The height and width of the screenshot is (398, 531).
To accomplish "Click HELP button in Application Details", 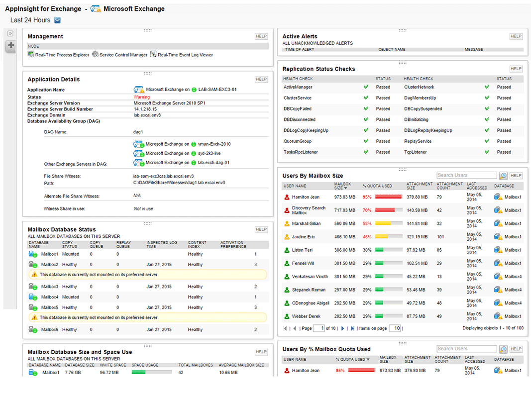I will 261,80.
